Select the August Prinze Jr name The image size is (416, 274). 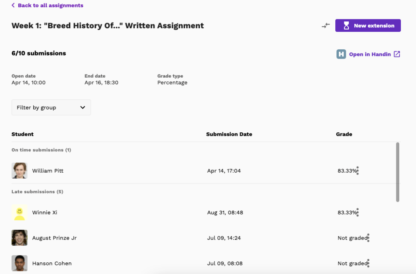(54, 238)
